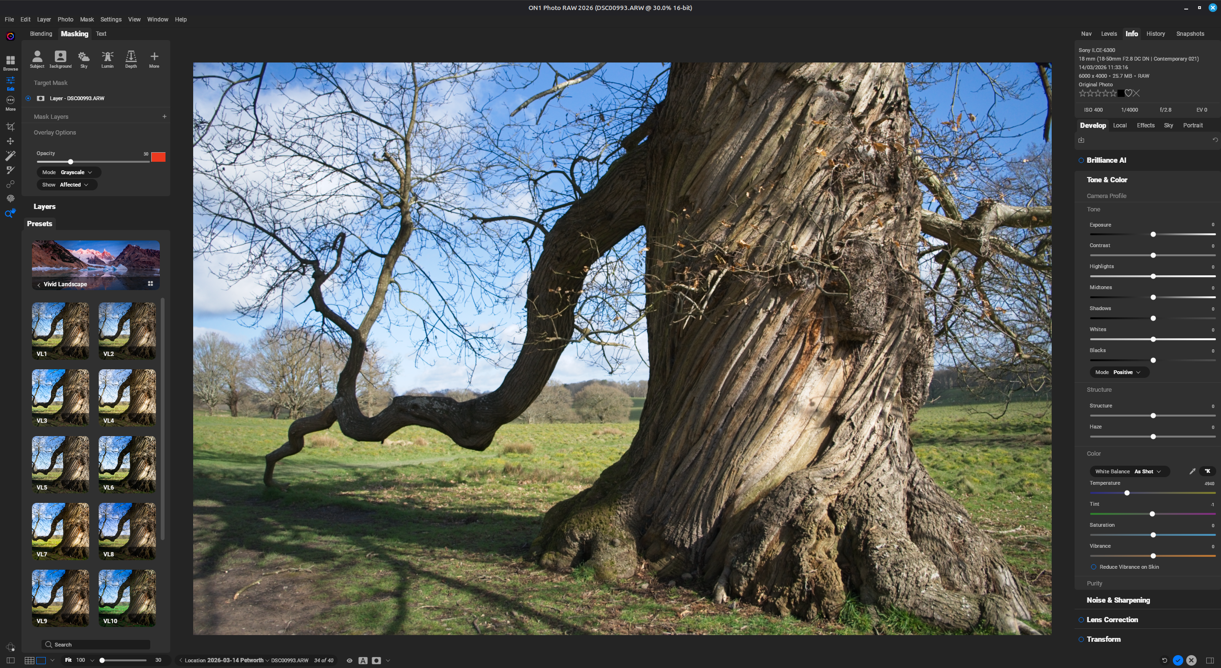Screen dimensions: 1221x668
Task: Add a new Mask Layer
Action: [165, 116]
